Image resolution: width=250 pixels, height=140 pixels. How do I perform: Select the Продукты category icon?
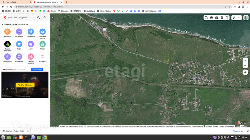31,32
